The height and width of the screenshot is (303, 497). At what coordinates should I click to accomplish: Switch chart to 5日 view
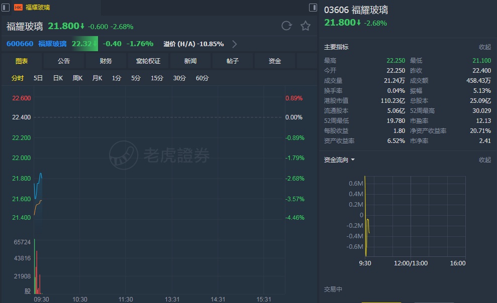pyautogui.click(x=38, y=78)
